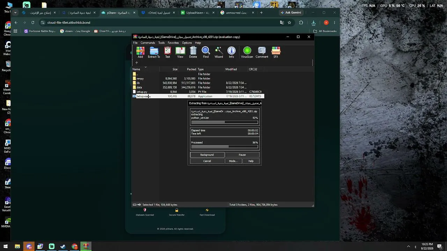Open the Find magnifier tool
Screen dimensions: 447x251
pyautogui.click(x=206, y=53)
